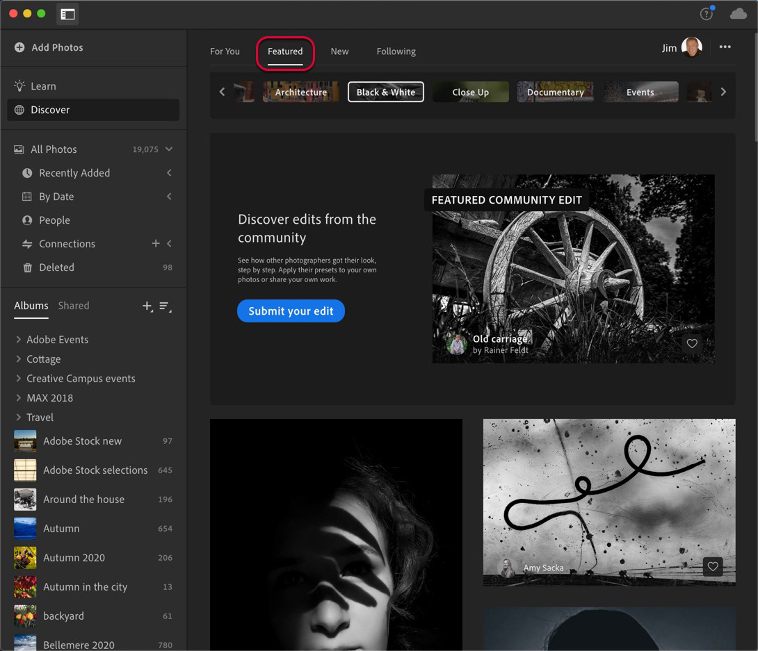Viewport: 758px width, 651px height.
Task: Switch to the Following tab
Action: pyautogui.click(x=396, y=51)
